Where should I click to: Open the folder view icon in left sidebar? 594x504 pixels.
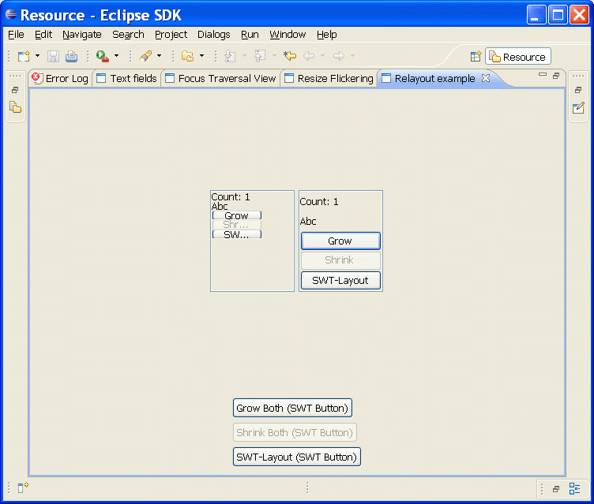pyautogui.click(x=15, y=107)
